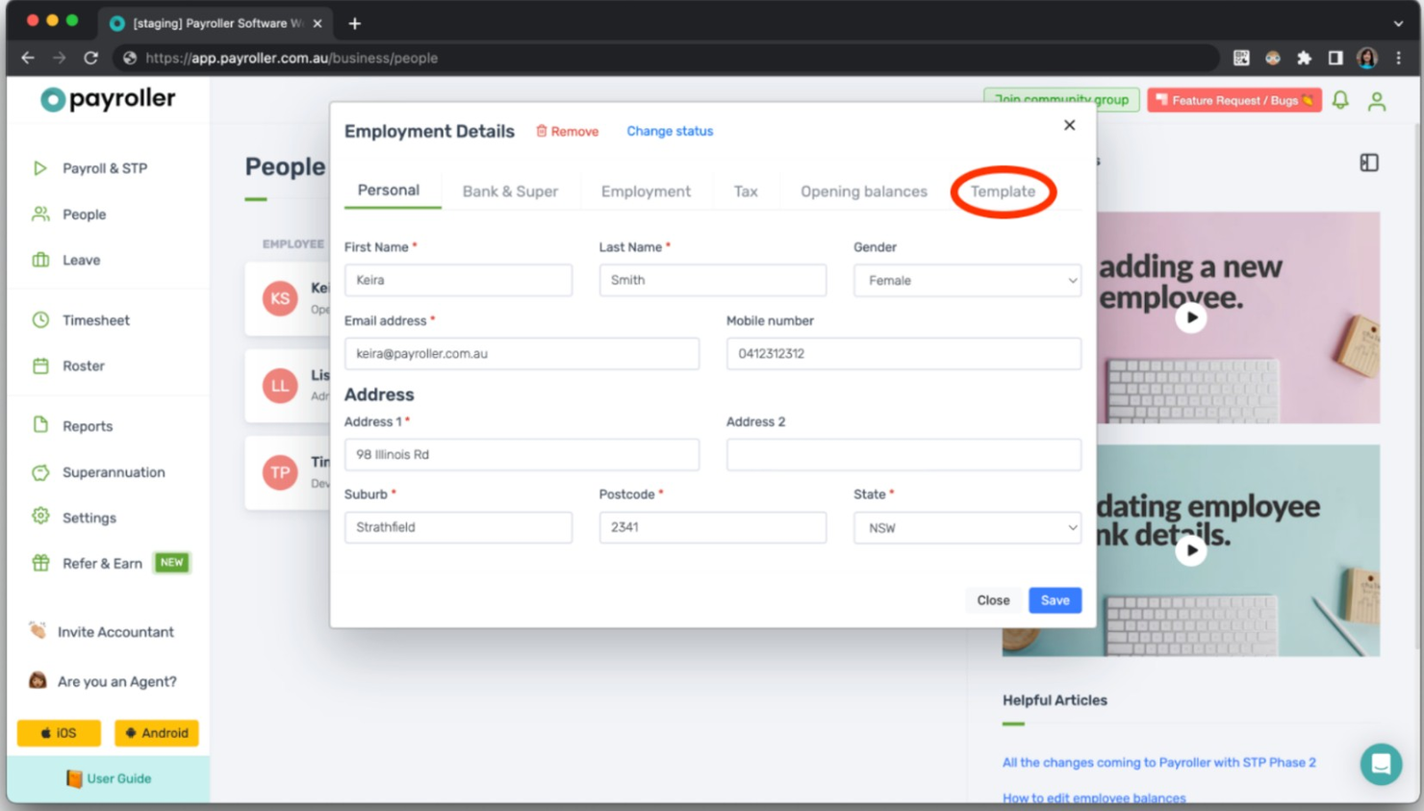The height and width of the screenshot is (811, 1424).
Task: Switch to the Opening balances tab
Action: coord(863,190)
